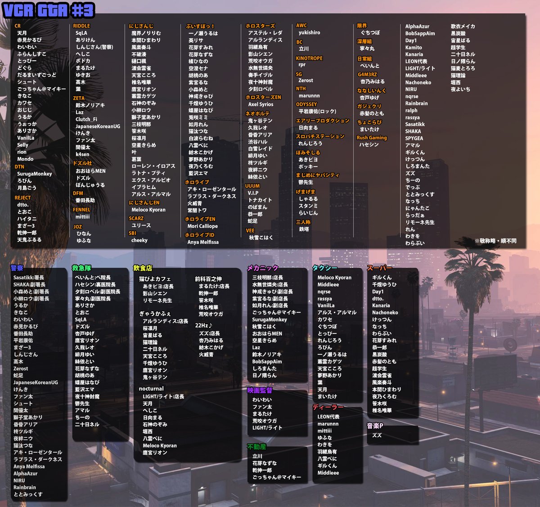Click 歌衣メイカ name
The height and width of the screenshot is (507, 540).
click(463, 27)
